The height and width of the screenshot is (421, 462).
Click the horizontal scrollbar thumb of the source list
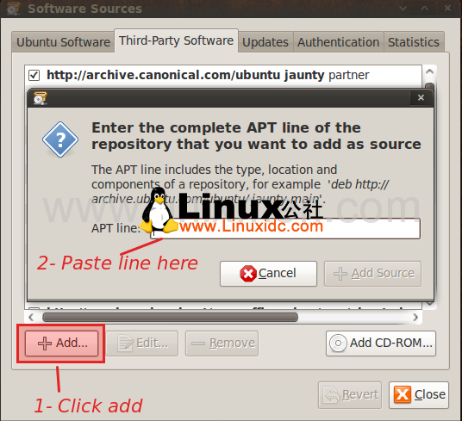[x=170, y=318]
